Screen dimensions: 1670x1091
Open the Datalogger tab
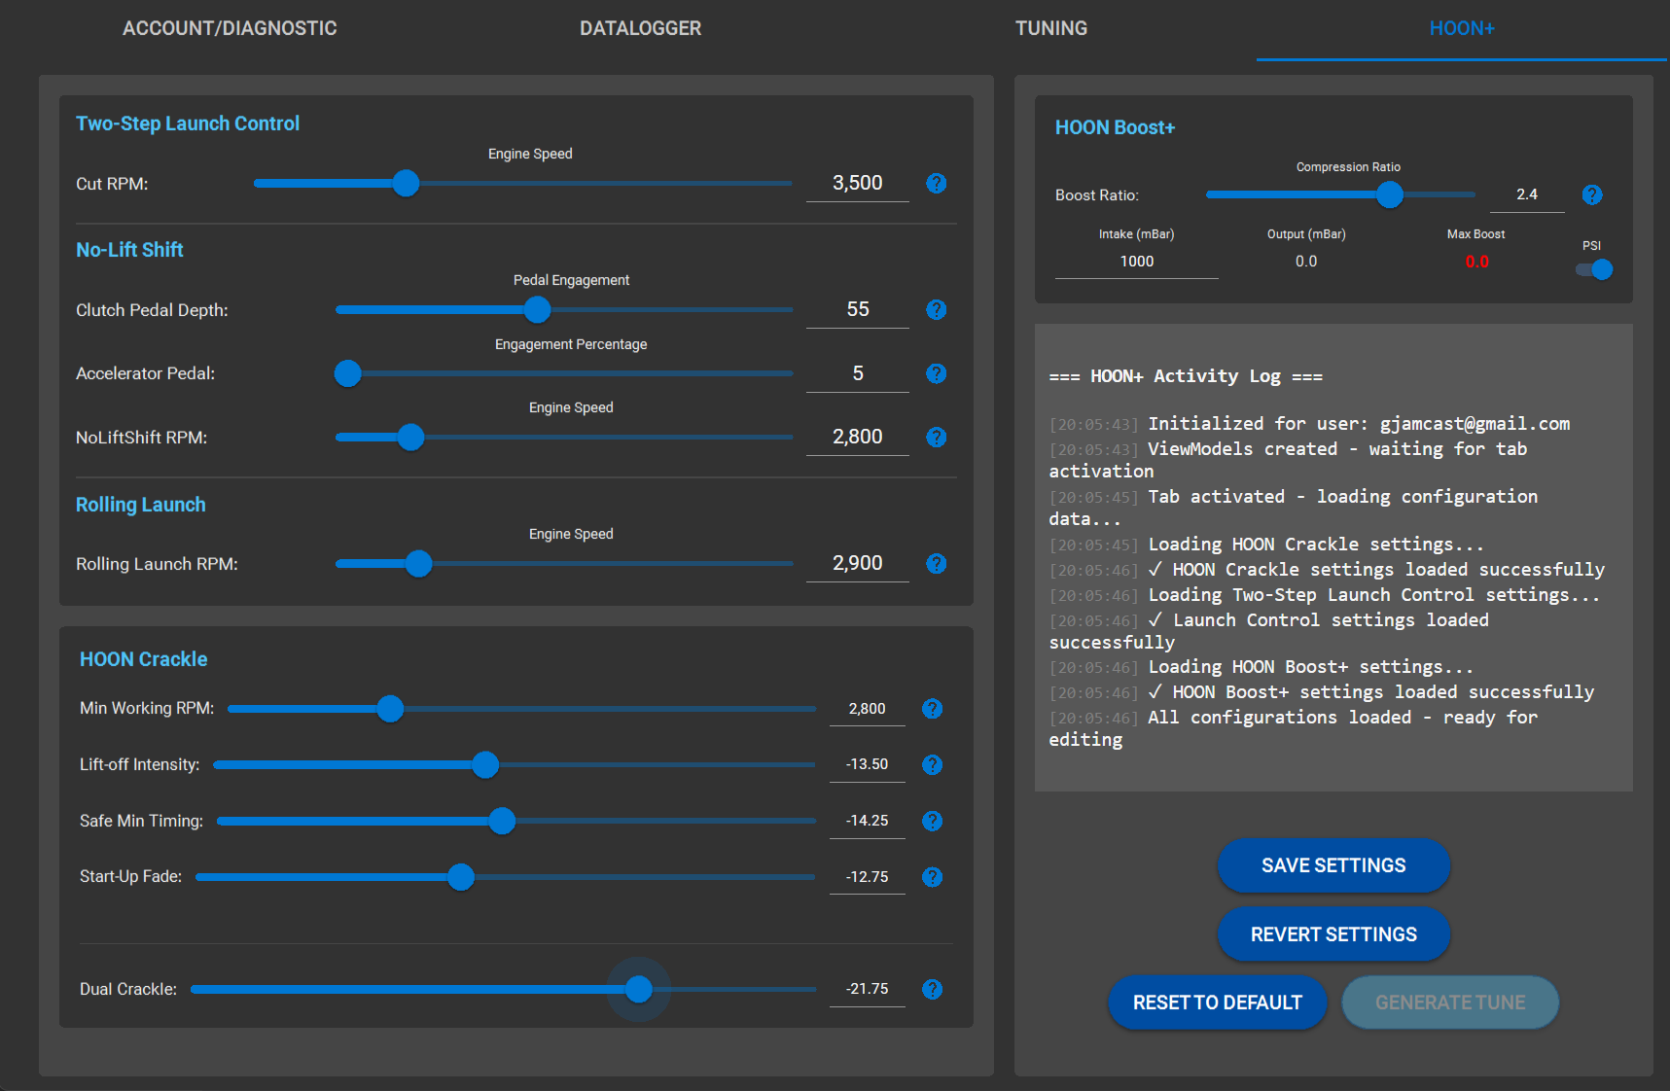(x=640, y=29)
